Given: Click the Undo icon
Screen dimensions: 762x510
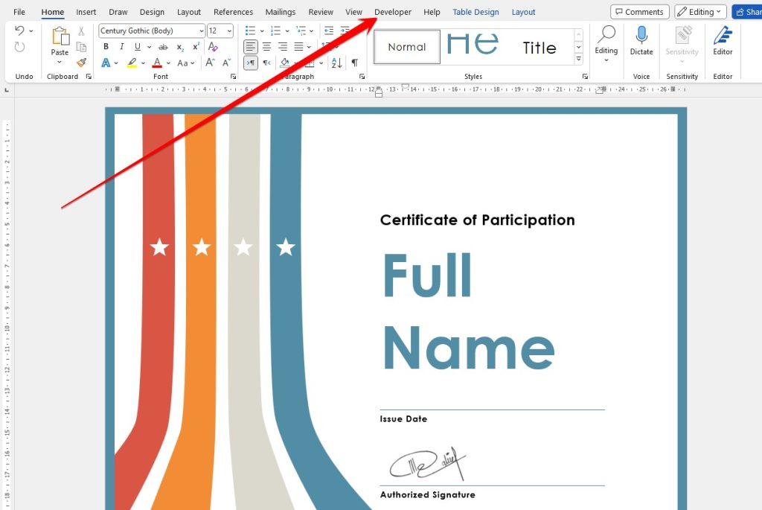Looking at the screenshot, I should [19, 31].
